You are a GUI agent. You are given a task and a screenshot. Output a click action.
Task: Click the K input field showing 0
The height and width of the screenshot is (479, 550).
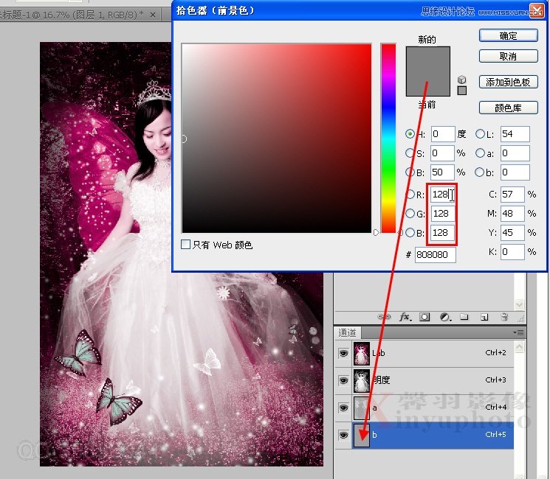tap(512, 252)
